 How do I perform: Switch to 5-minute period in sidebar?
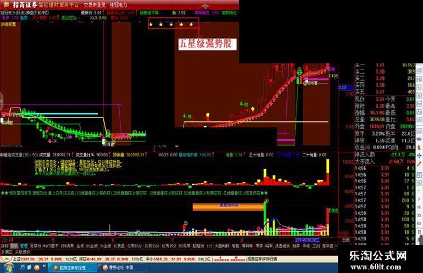[x=419, y=199]
